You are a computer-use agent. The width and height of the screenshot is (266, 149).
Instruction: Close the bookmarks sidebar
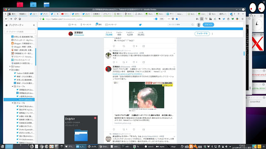click(34, 25)
